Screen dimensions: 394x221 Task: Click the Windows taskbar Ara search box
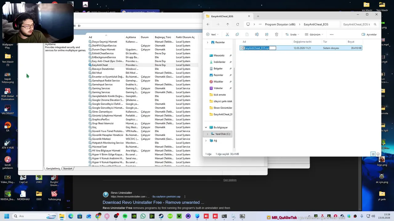click(34, 216)
